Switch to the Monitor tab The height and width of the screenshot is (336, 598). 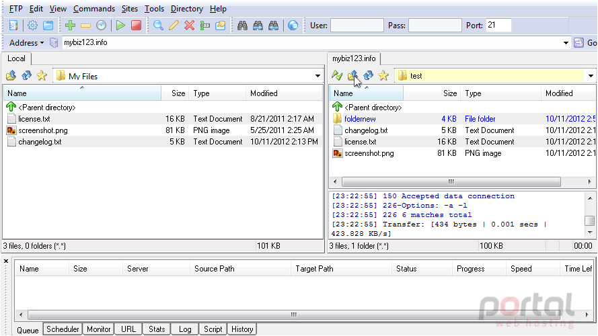point(98,329)
